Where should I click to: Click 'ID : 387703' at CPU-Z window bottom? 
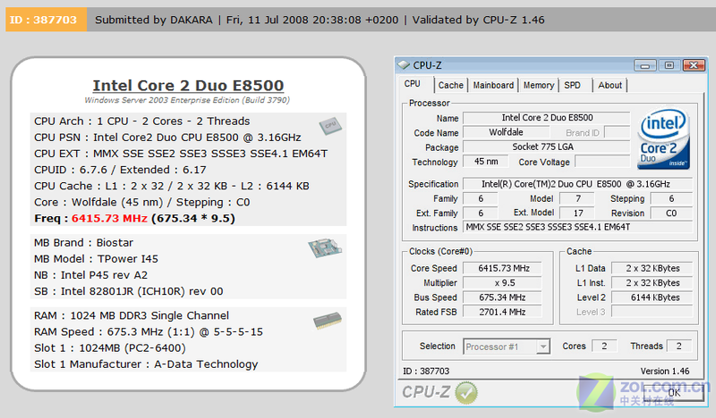(426, 371)
